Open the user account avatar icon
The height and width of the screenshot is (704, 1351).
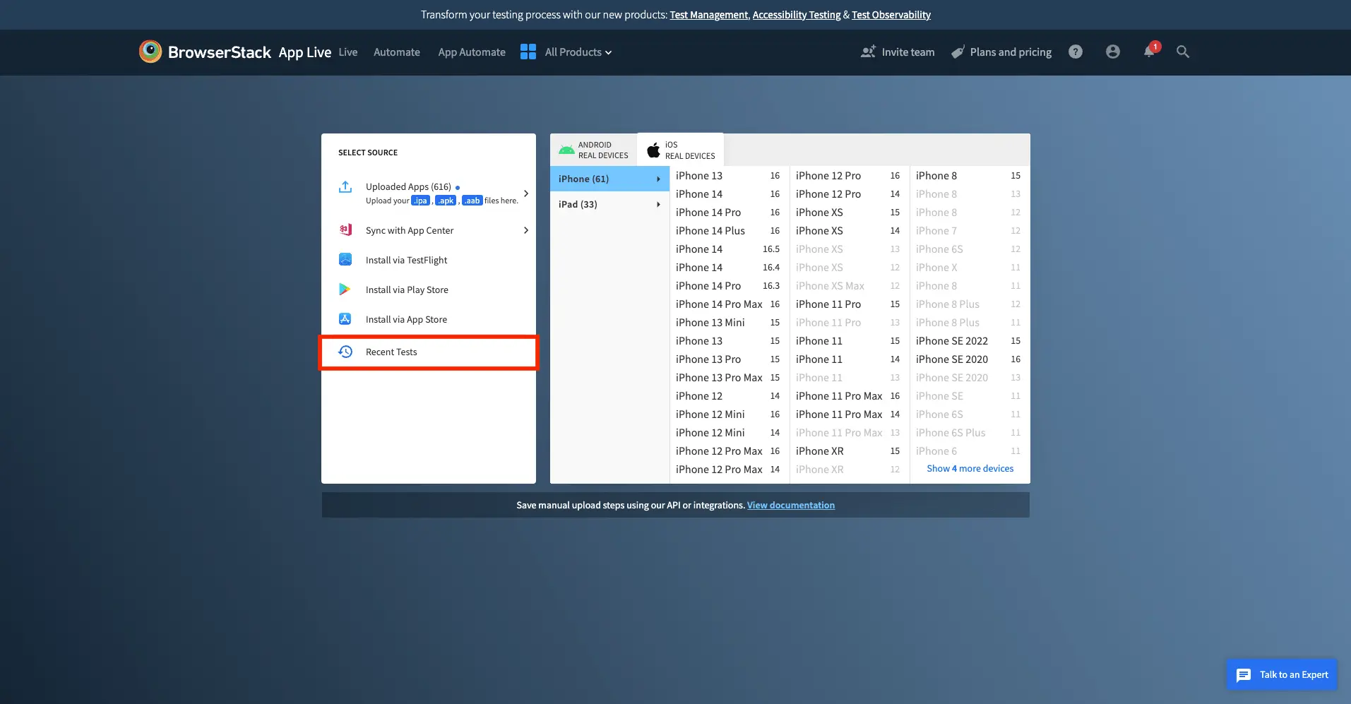[1113, 52]
